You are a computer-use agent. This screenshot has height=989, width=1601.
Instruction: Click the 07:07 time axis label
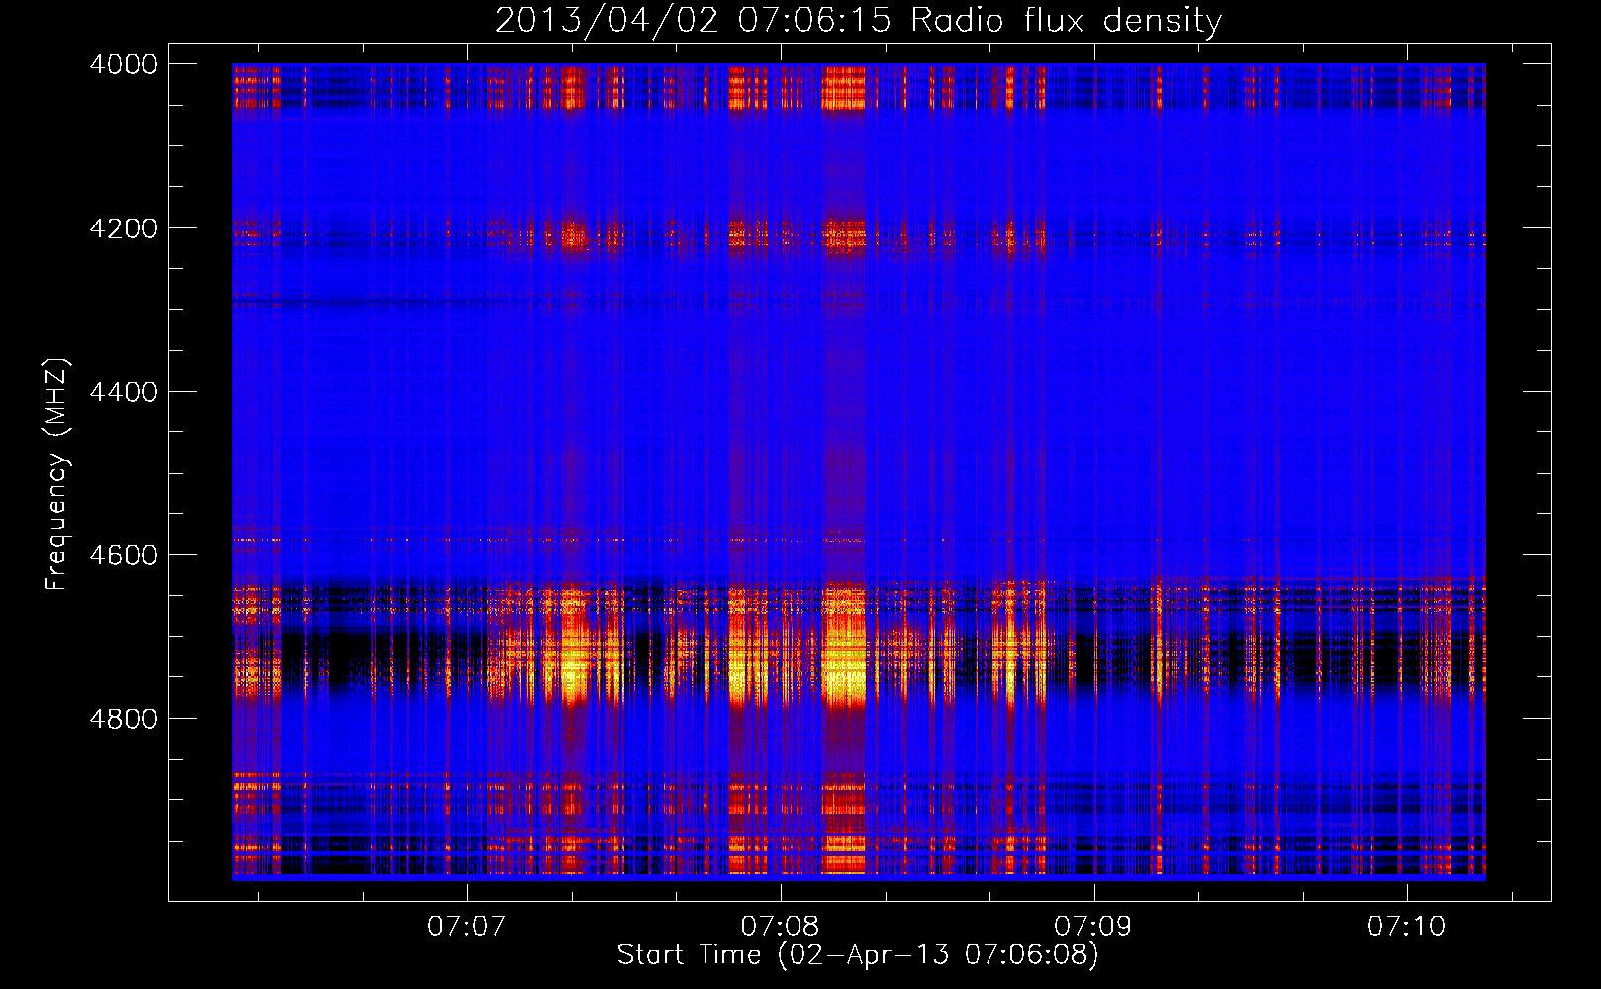coord(466,927)
